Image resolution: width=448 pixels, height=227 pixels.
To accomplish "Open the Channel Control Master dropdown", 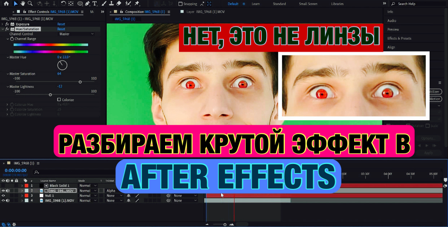I will [76, 34].
